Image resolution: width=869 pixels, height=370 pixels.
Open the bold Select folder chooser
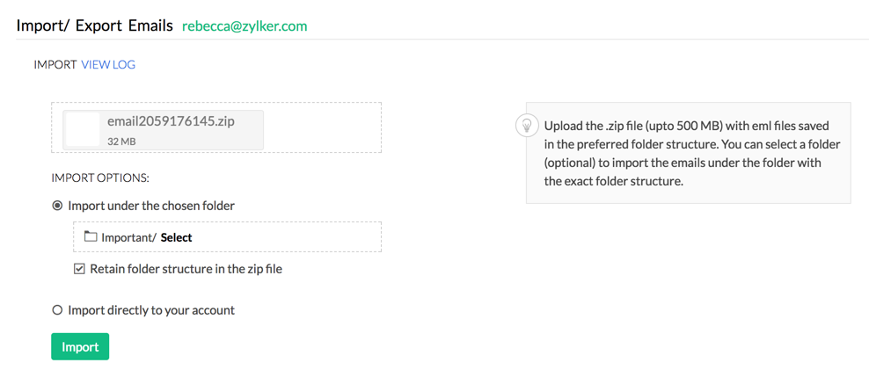176,237
